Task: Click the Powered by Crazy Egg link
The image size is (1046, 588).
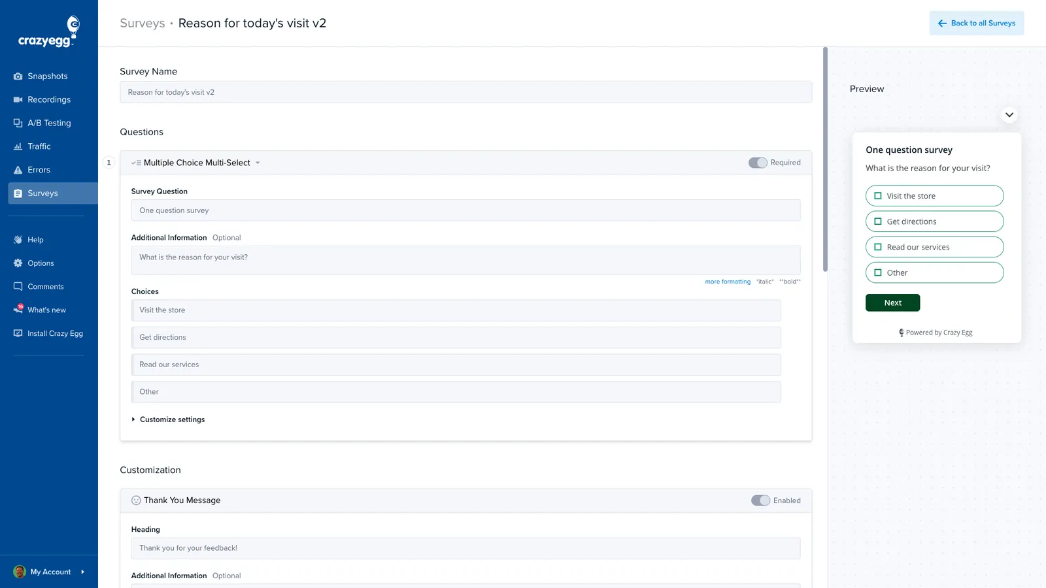Action: tap(936, 333)
